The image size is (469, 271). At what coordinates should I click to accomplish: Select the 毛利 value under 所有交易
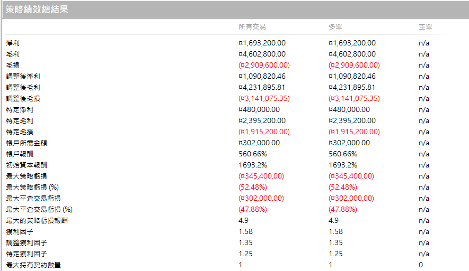click(262, 54)
